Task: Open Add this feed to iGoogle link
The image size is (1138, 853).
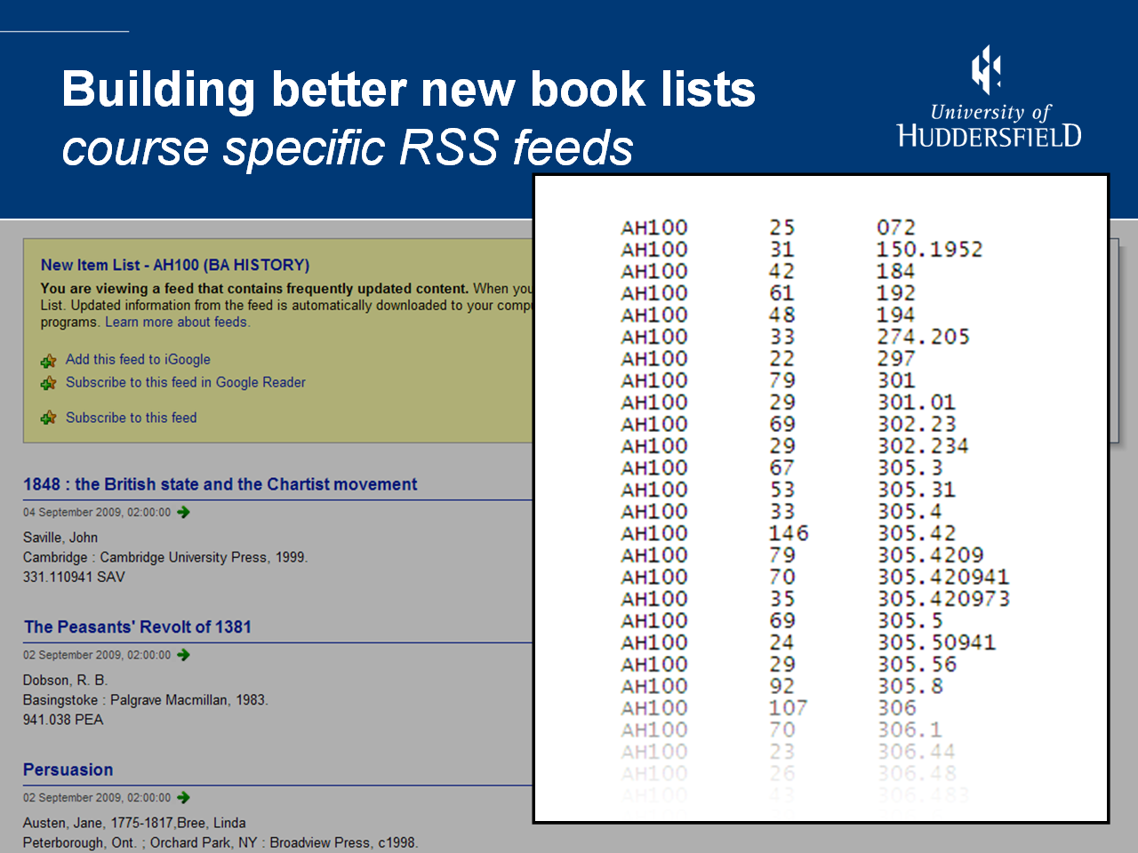Action: (138, 359)
